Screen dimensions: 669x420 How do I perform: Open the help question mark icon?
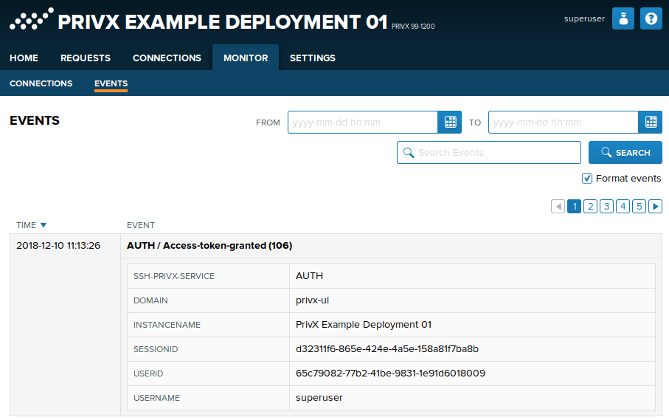651,18
